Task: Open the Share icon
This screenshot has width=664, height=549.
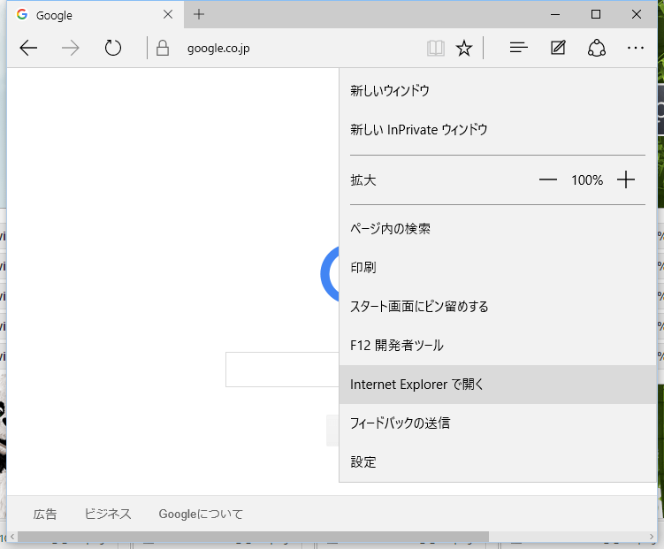Action: coord(597,48)
